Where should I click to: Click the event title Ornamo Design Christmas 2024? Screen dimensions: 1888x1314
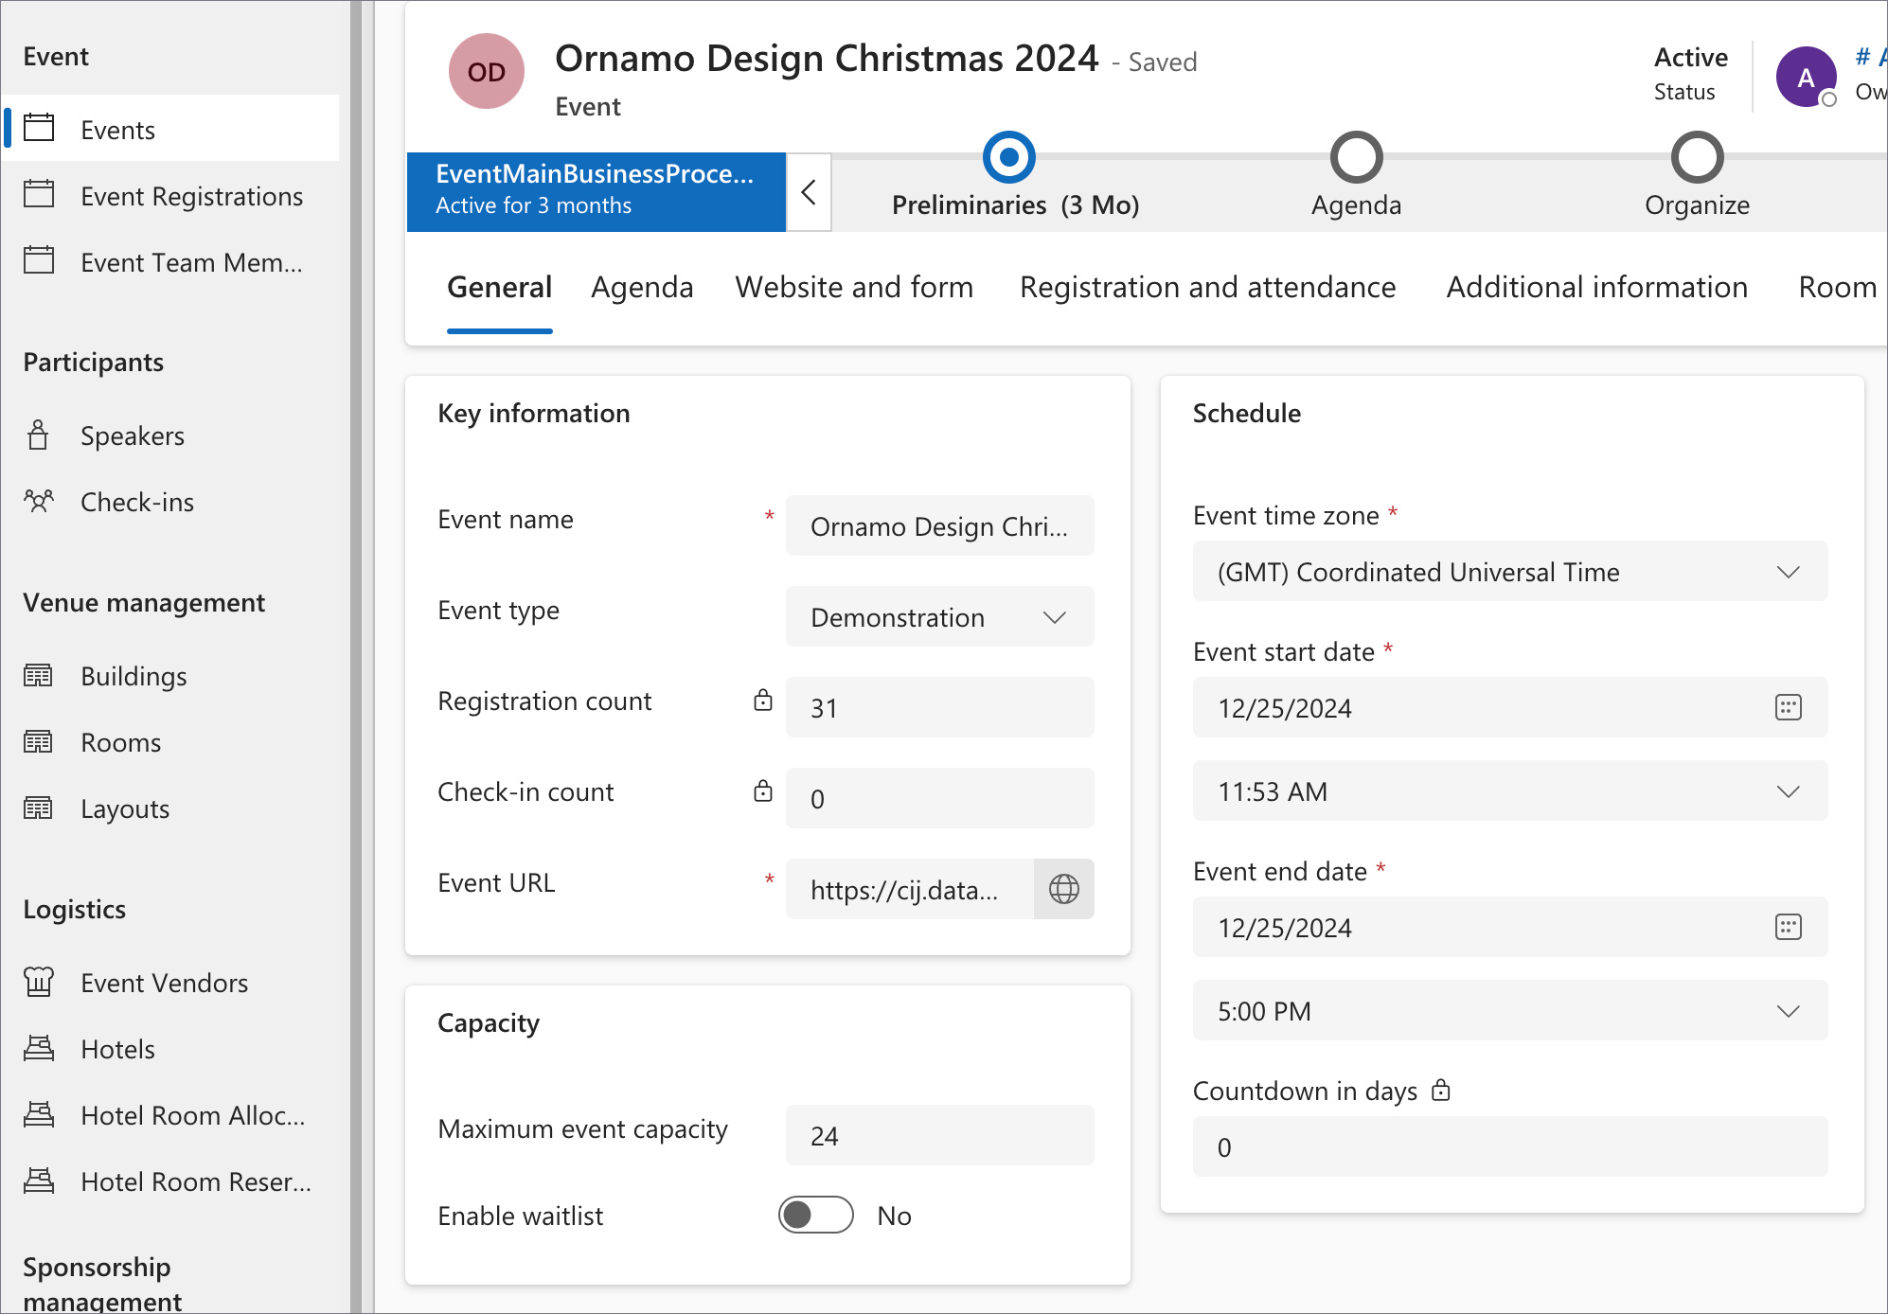[827, 59]
